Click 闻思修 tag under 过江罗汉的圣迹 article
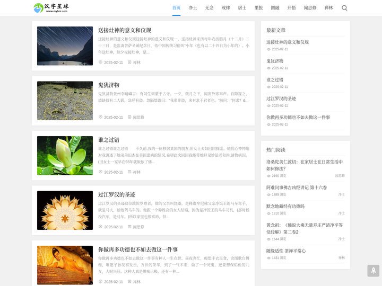Image resolution: width=382 pixels, height=286 pixels. pyautogui.click(x=138, y=227)
